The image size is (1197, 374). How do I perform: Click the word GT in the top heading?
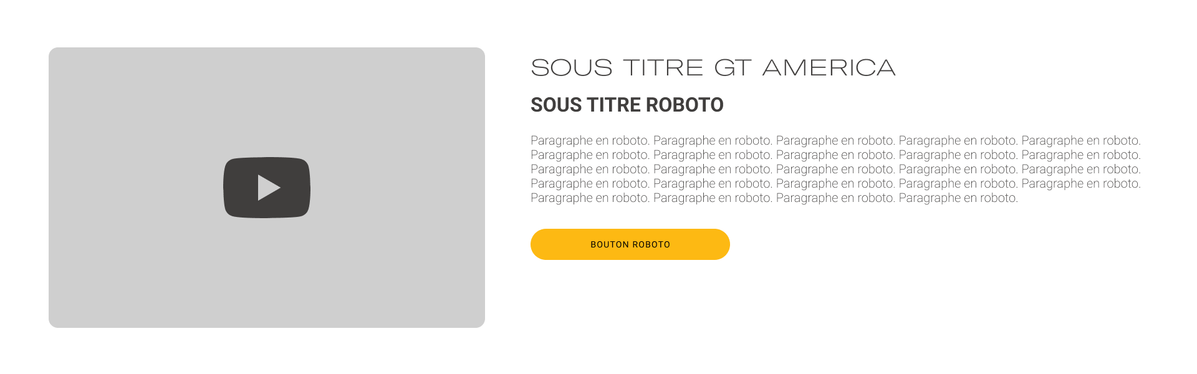point(733,67)
